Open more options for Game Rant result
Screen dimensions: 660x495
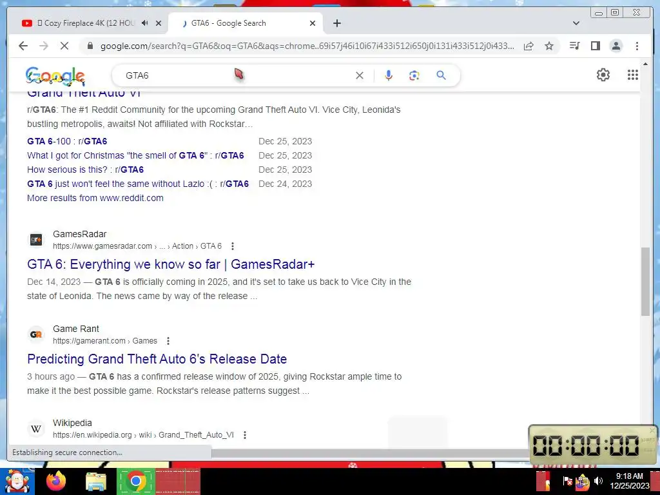pyautogui.click(x=168, y=341)
